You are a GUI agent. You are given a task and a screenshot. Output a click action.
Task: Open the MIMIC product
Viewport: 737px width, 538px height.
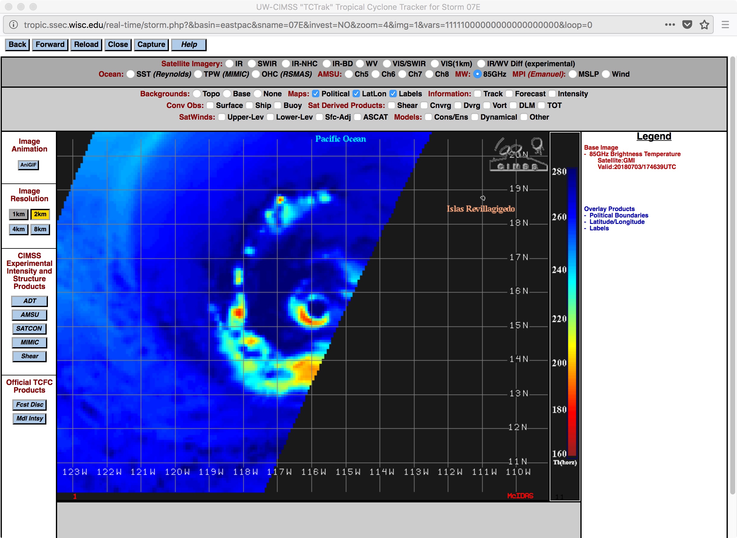30,343
